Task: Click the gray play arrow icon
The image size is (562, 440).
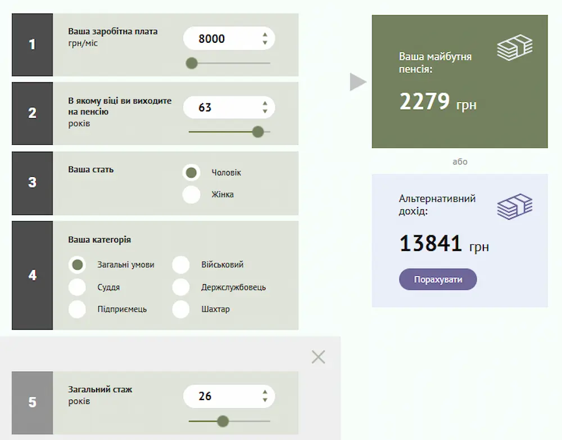Action: (x=357, y=82)
